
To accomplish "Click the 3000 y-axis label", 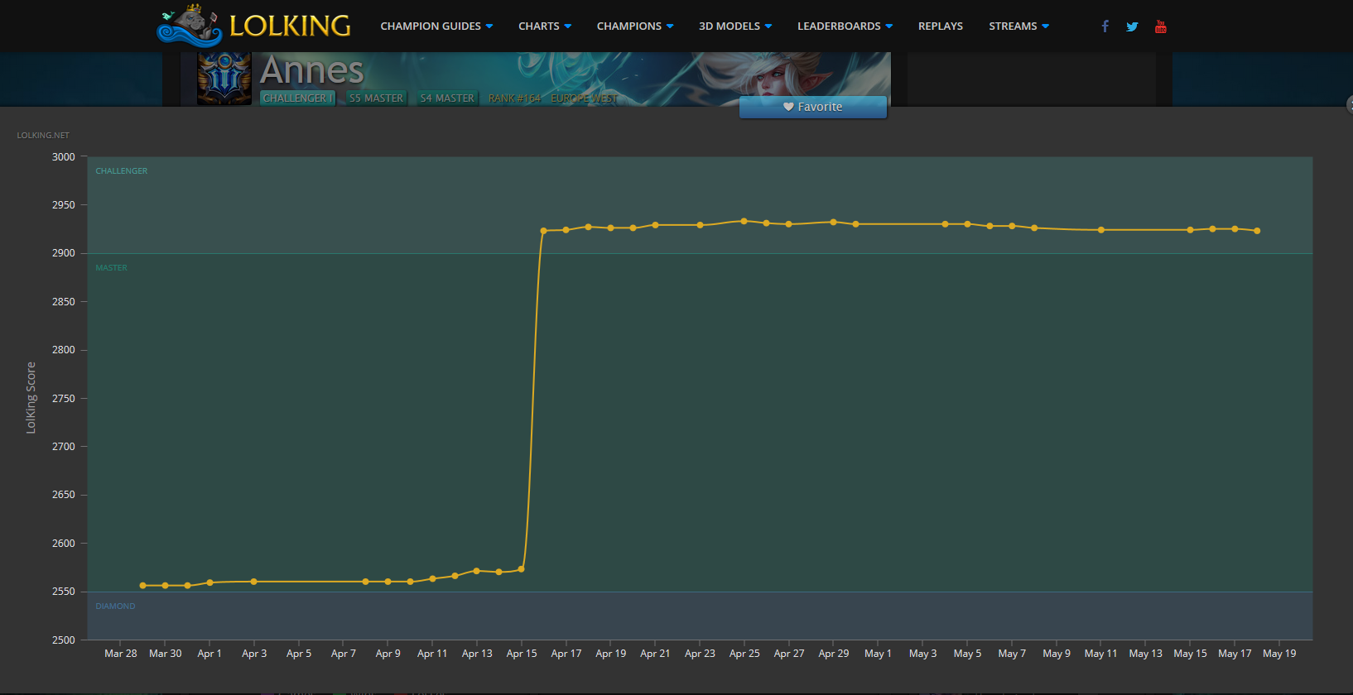I will (64, 157).
